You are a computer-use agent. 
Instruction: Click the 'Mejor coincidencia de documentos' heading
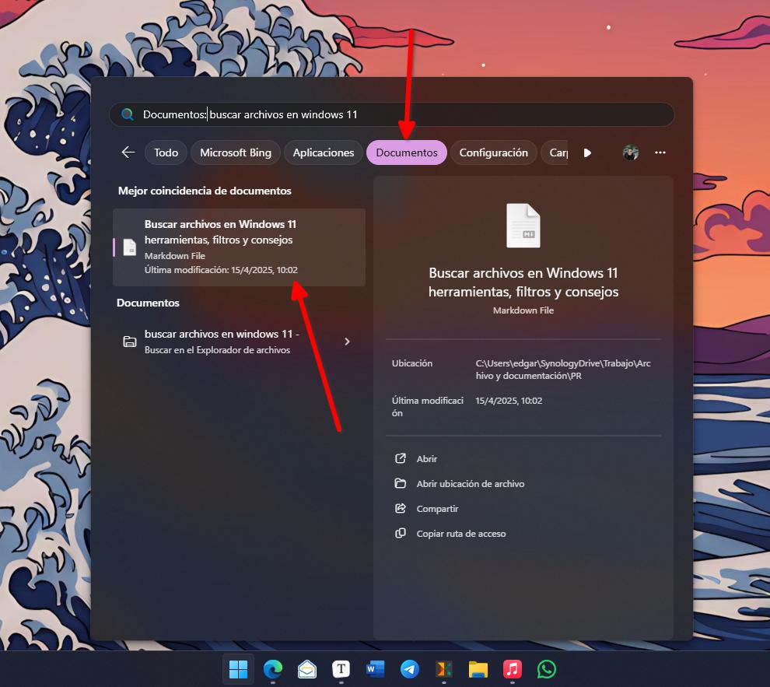pos(205,191)
